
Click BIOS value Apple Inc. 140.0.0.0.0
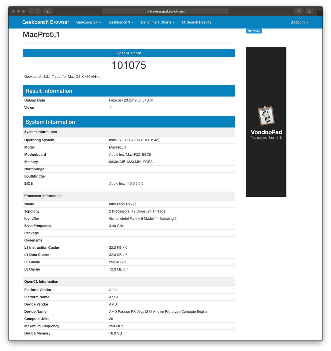coord(126,183)
